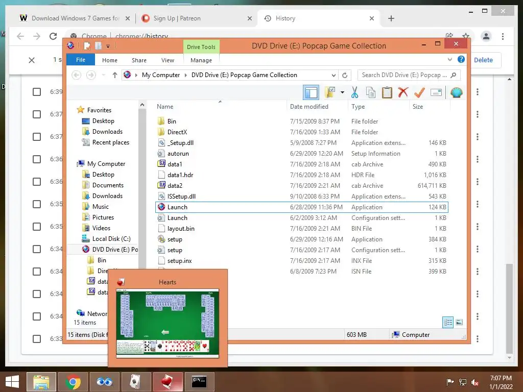
Task: Select Local Disk (C:) in navigation pane
Action: [x=106, y=239]
